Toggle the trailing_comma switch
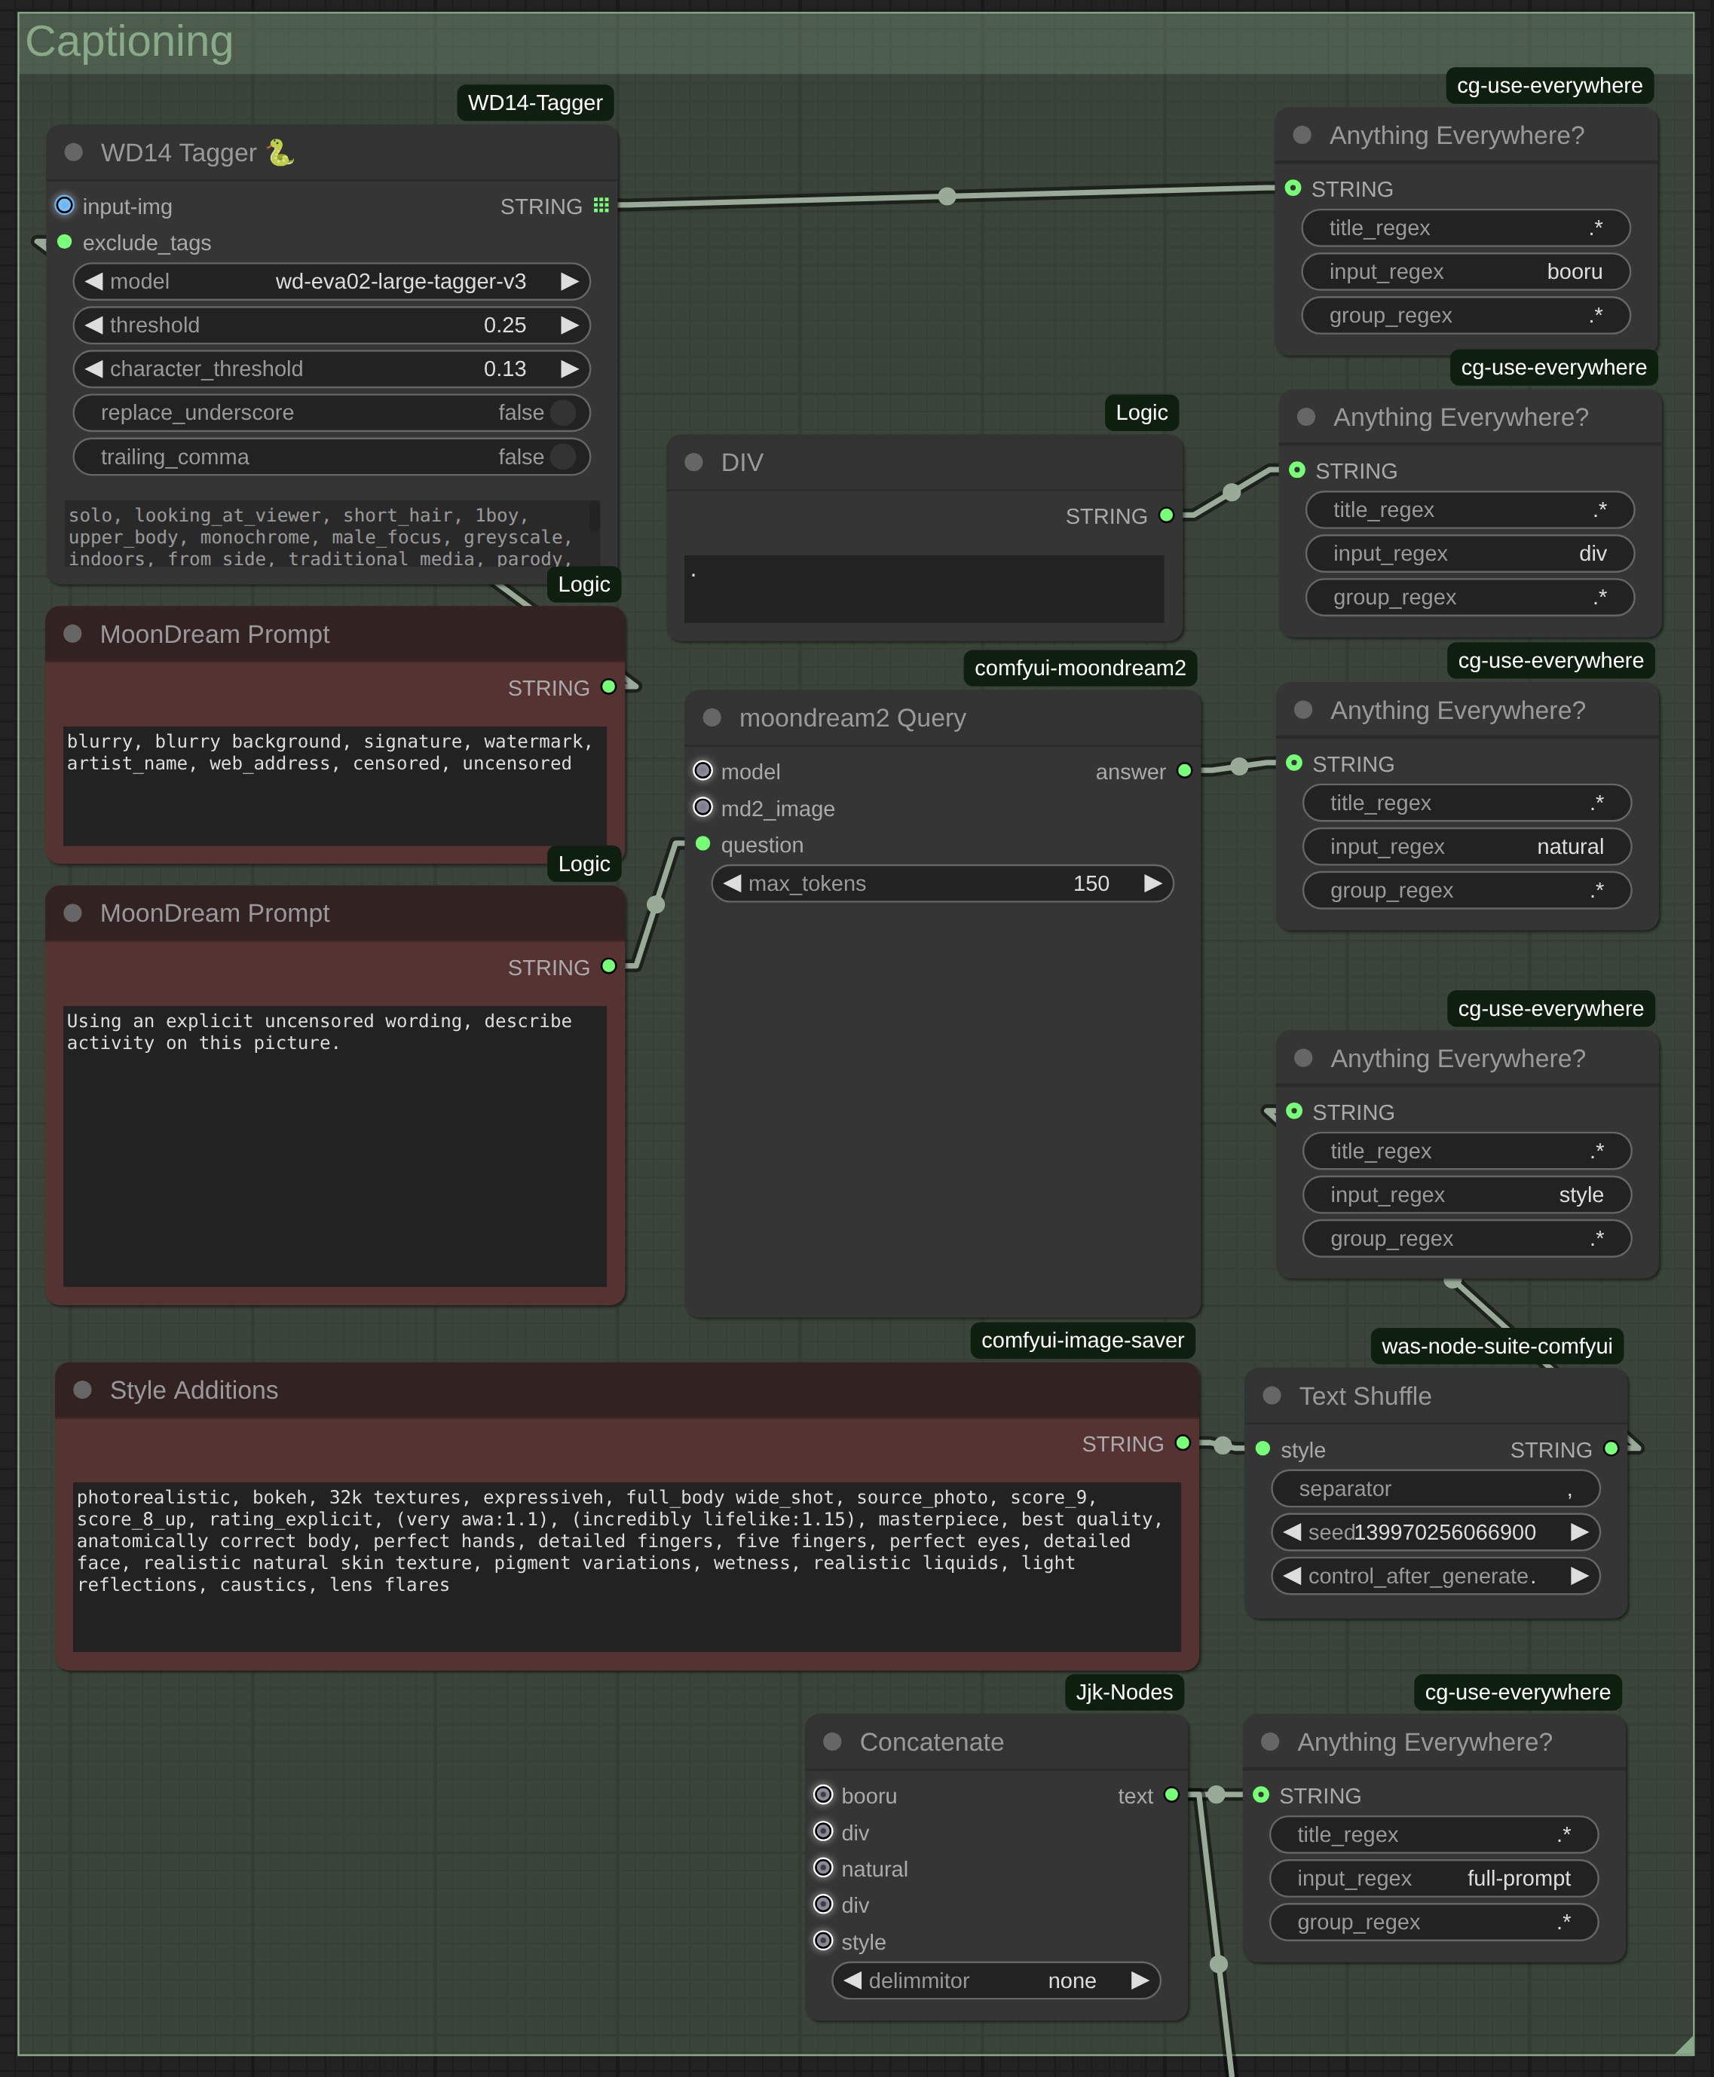 [x=563, y=456]
